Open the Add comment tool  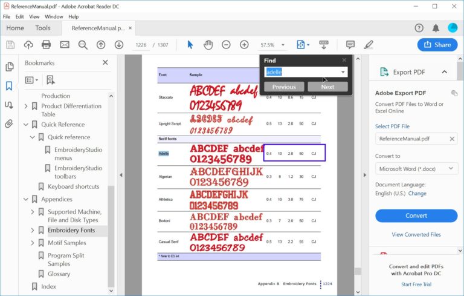tap(350, 45)
